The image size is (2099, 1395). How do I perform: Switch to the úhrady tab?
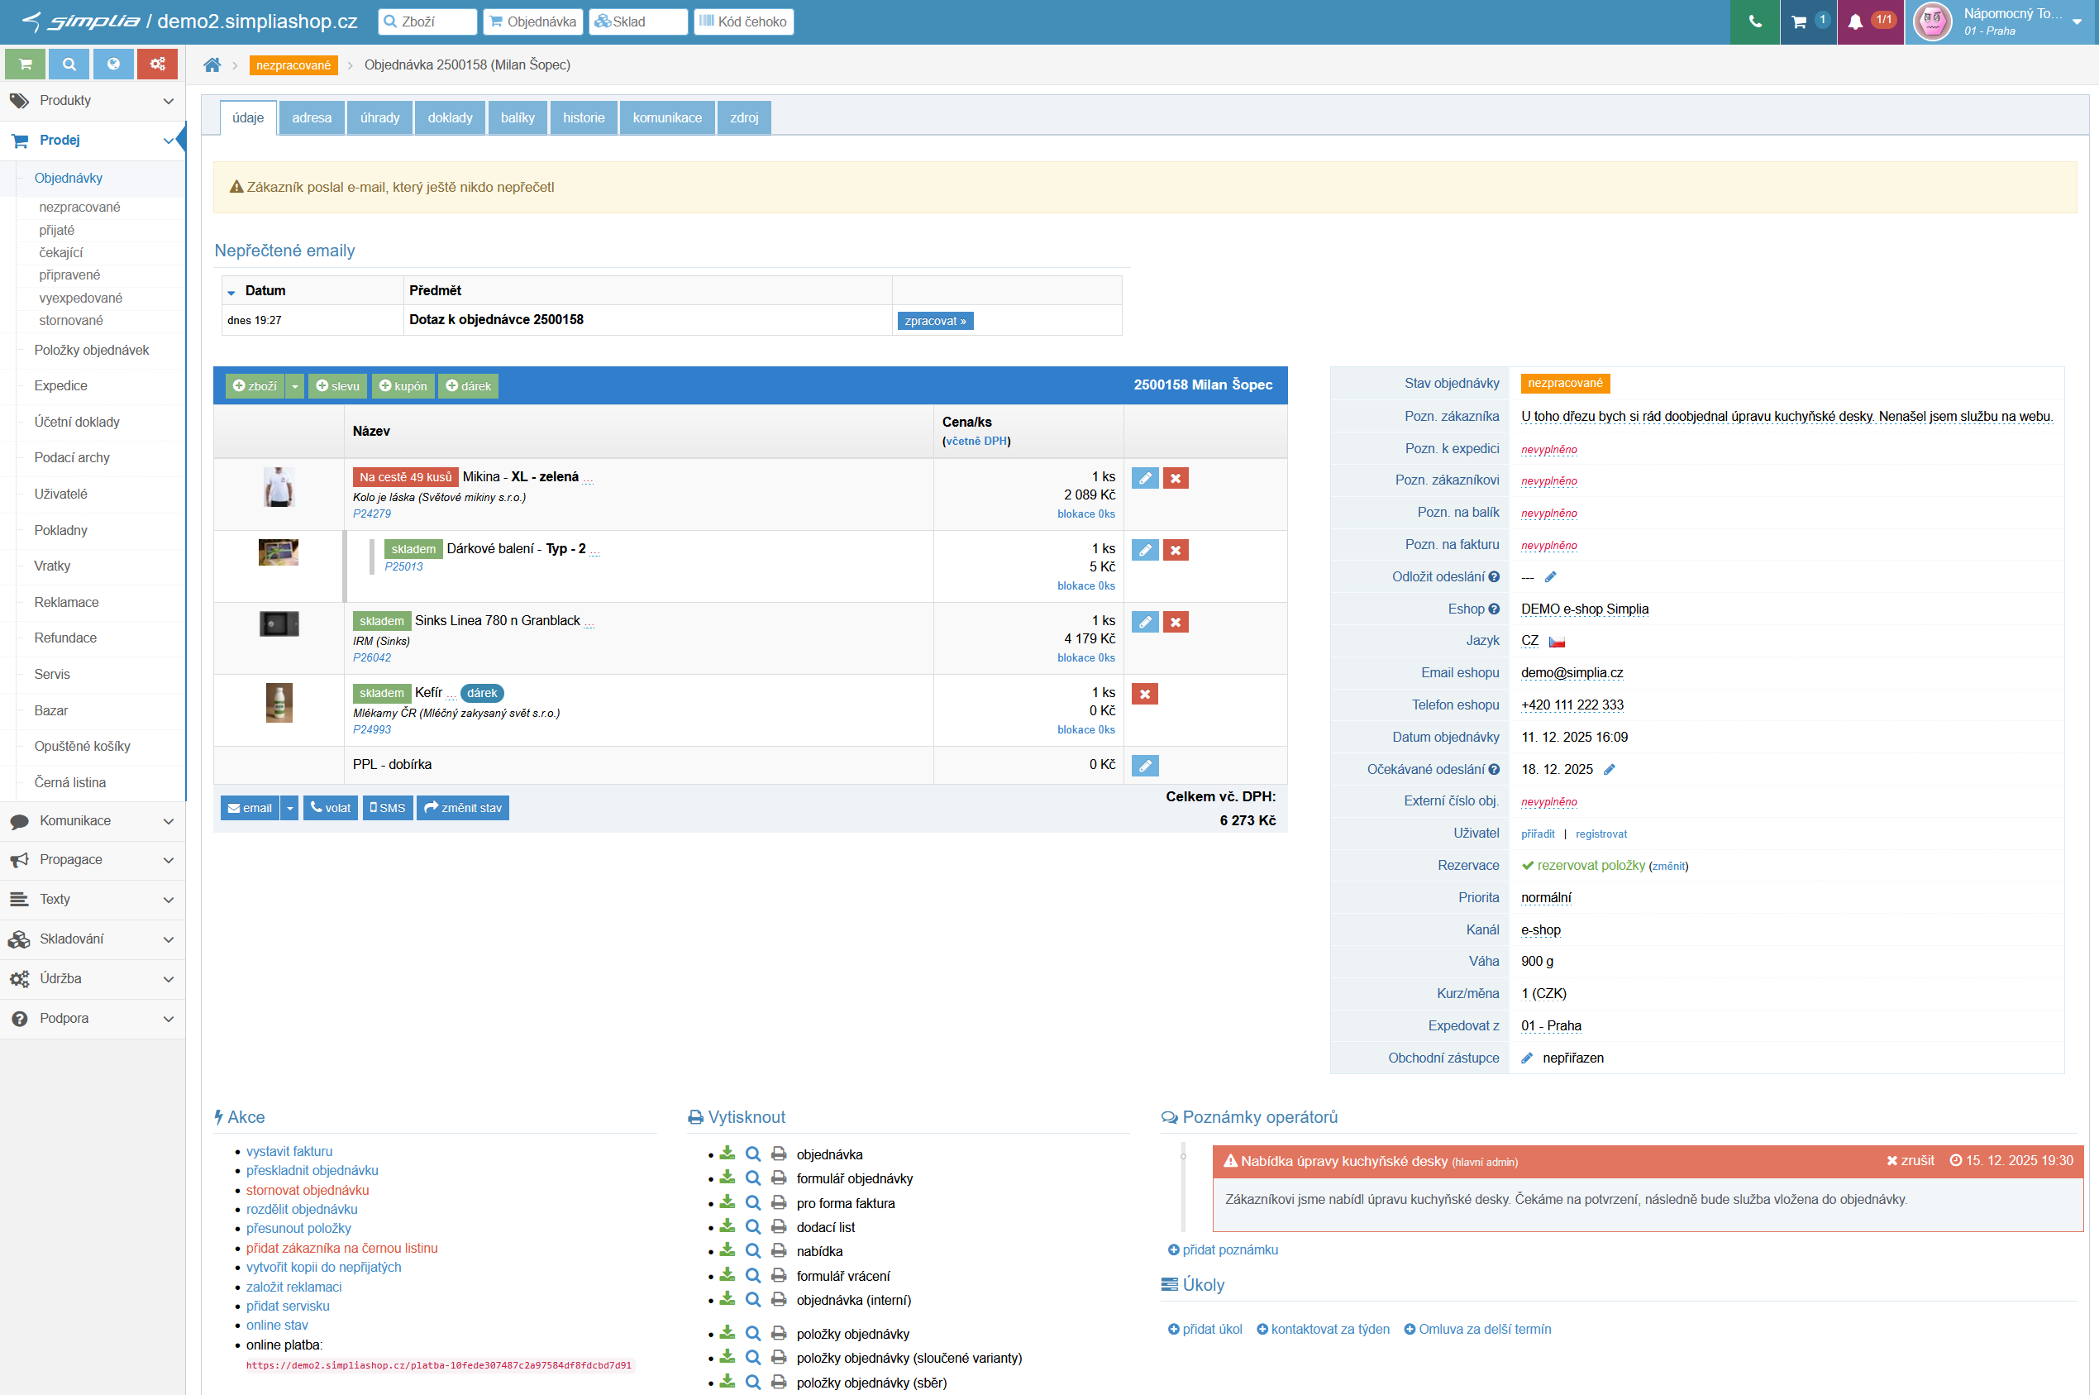coord(379,117)
